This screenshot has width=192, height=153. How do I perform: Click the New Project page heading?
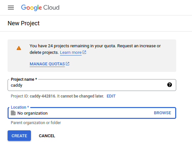23,23
